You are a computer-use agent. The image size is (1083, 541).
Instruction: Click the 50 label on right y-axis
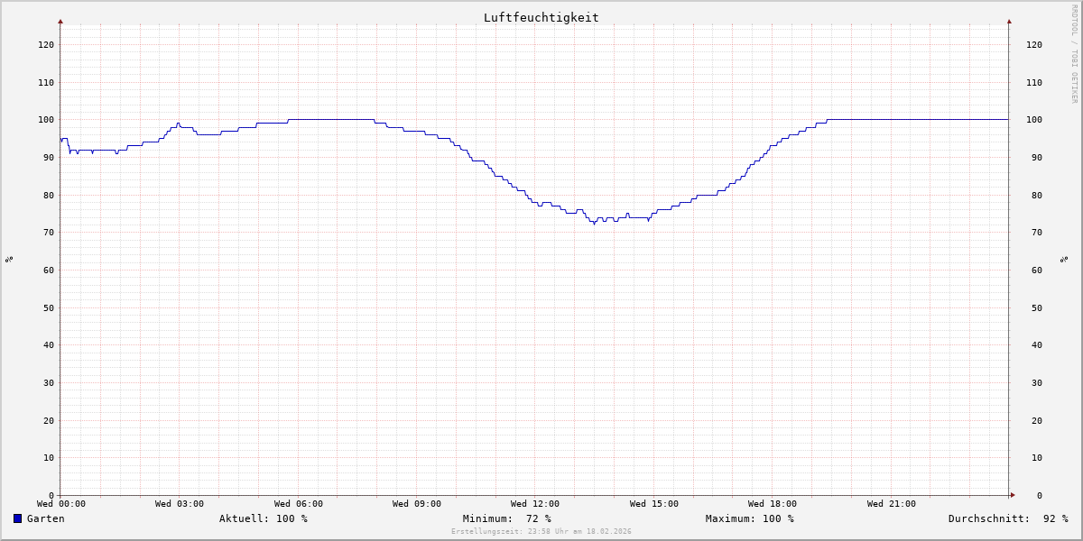point(1033,307)
